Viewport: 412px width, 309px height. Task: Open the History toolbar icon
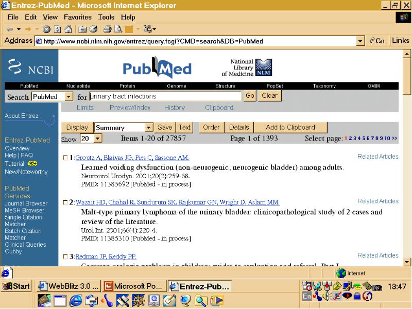[94, 29]
